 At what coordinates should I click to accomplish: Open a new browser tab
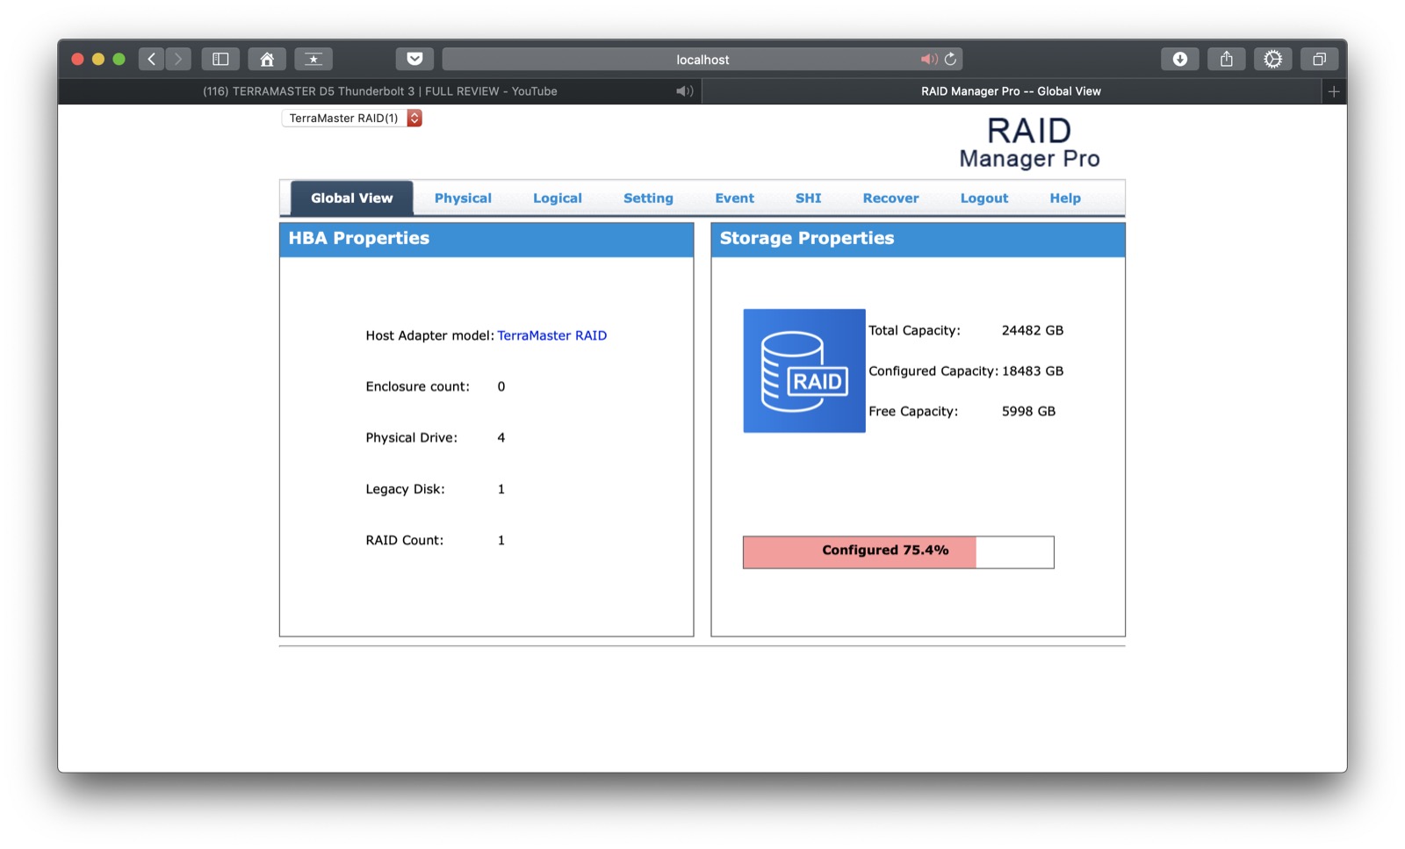point(1334,91)
